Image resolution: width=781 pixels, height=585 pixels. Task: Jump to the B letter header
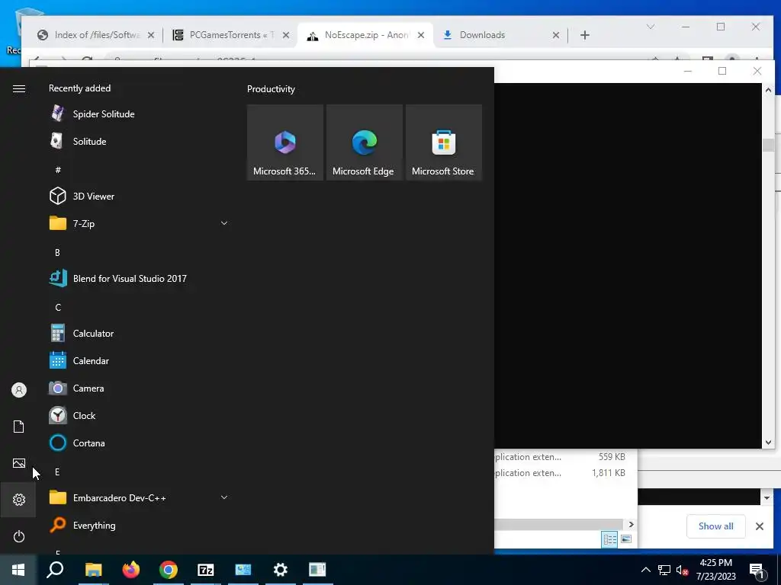pos(57,252)
